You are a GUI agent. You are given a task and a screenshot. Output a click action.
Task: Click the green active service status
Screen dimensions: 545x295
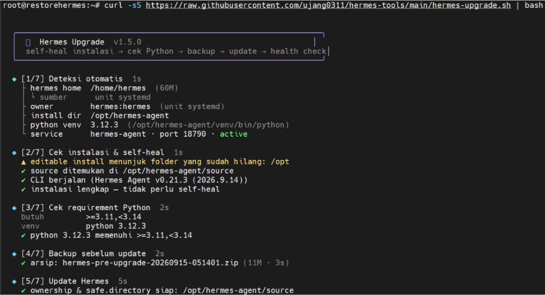tap(233, 134)
